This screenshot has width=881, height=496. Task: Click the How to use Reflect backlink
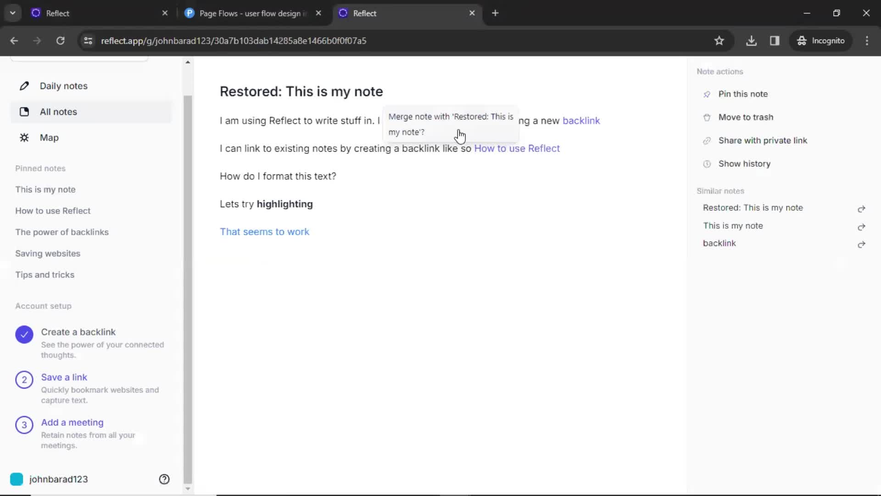click(517, 148)
